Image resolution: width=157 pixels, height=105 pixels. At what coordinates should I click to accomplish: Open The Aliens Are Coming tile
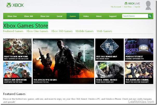(139, 73)
